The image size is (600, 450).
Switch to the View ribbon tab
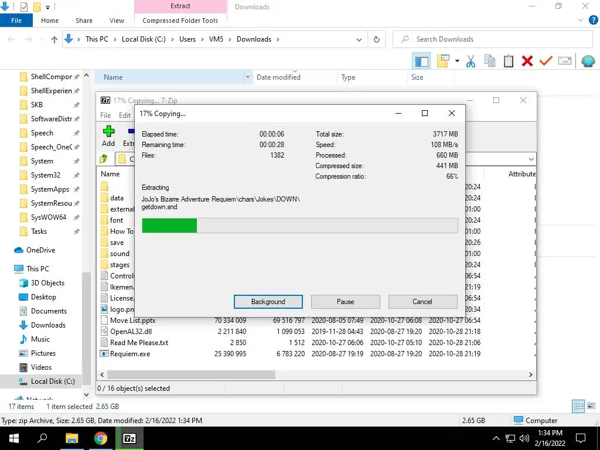tap(117, 21)
